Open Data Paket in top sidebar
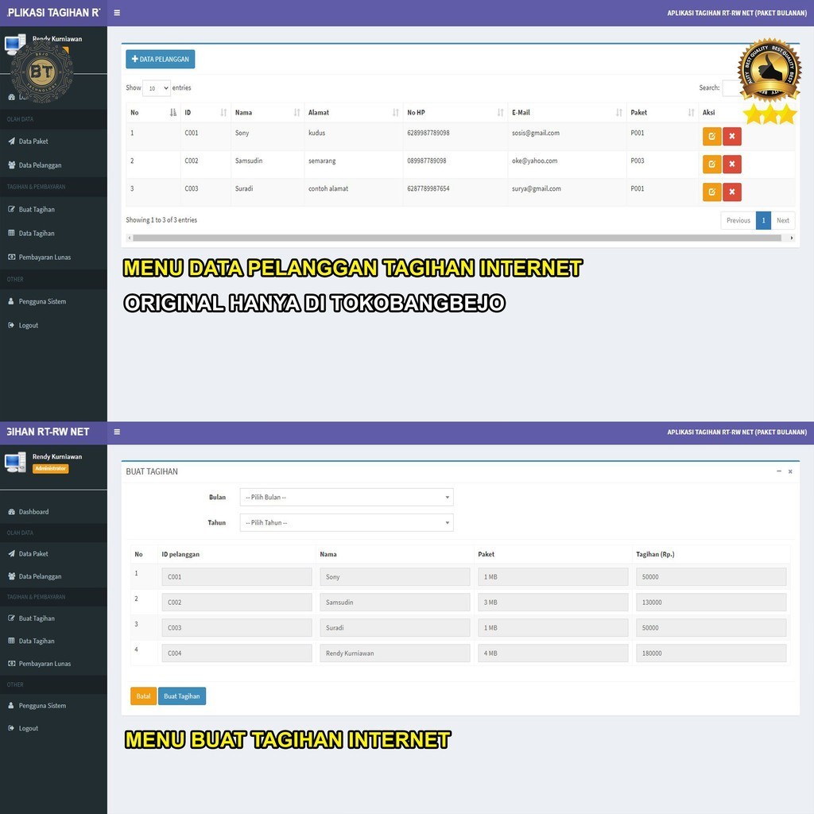This screenshot has height=814, width=814. click(33, 141)
